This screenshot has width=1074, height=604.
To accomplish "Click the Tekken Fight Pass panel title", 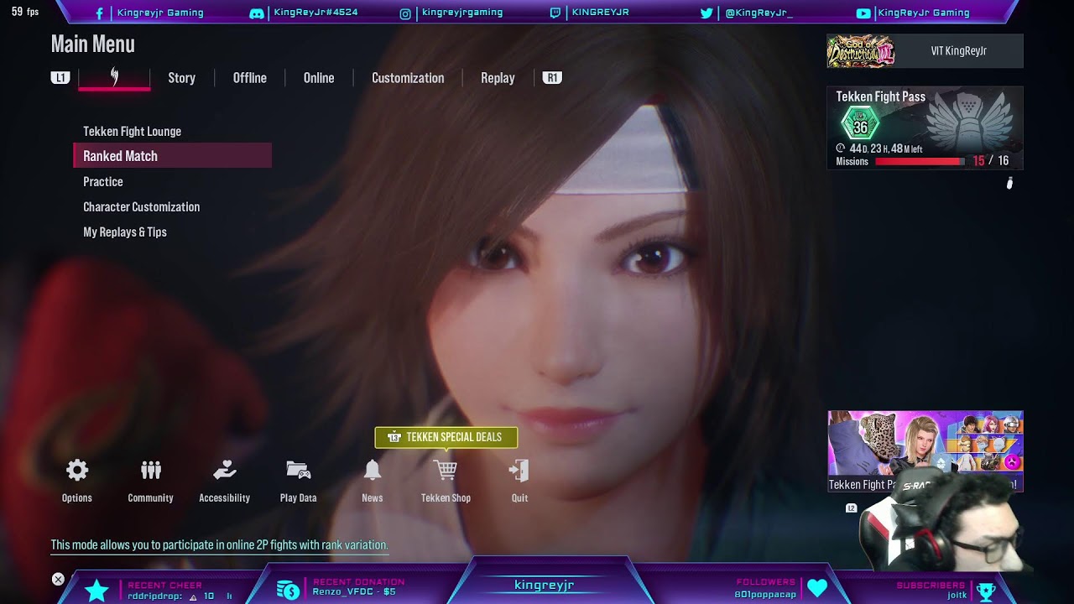I will coord(880,96).
